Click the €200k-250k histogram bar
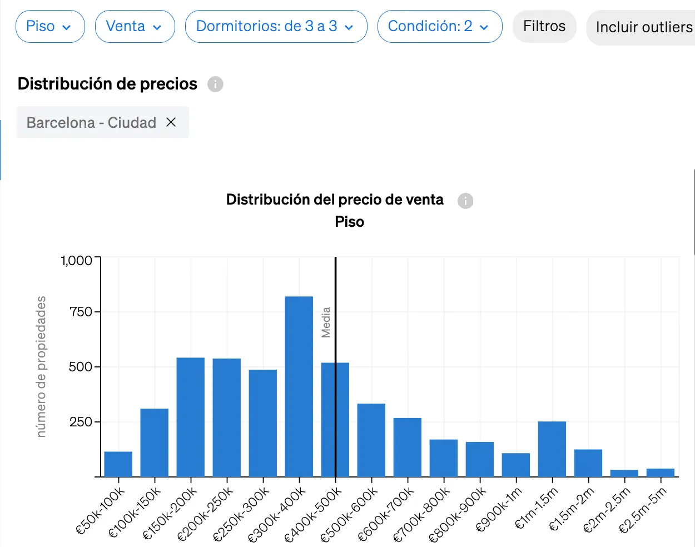Image resolution: width=695 pixels, height=547 pixels. point(227,417)
